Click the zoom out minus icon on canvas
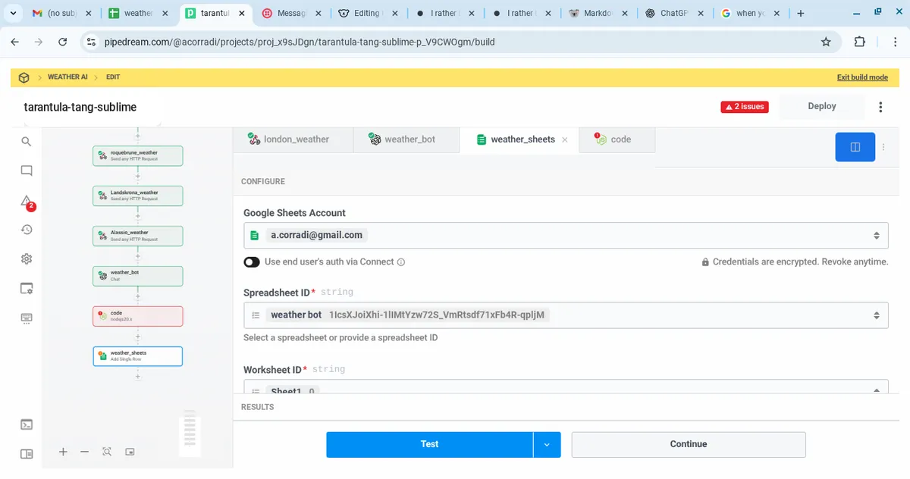The width and height of the screenshot is (910, 479). pos(85,452)
